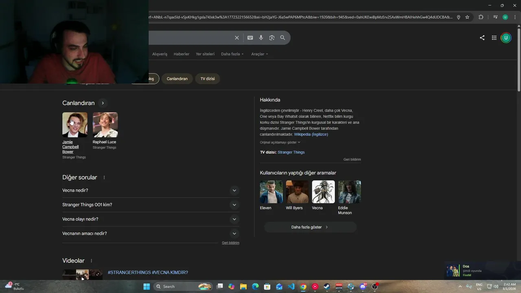Image resolution: width=521 pixels, height=293 pixels.
Task: Select the TV dizisi chip
Action: pyautogui.click(x=208, y=79)
